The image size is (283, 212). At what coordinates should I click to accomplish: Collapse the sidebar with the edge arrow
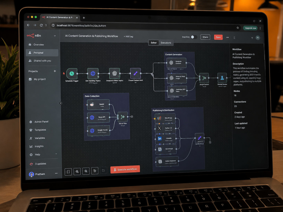point(61,103)
